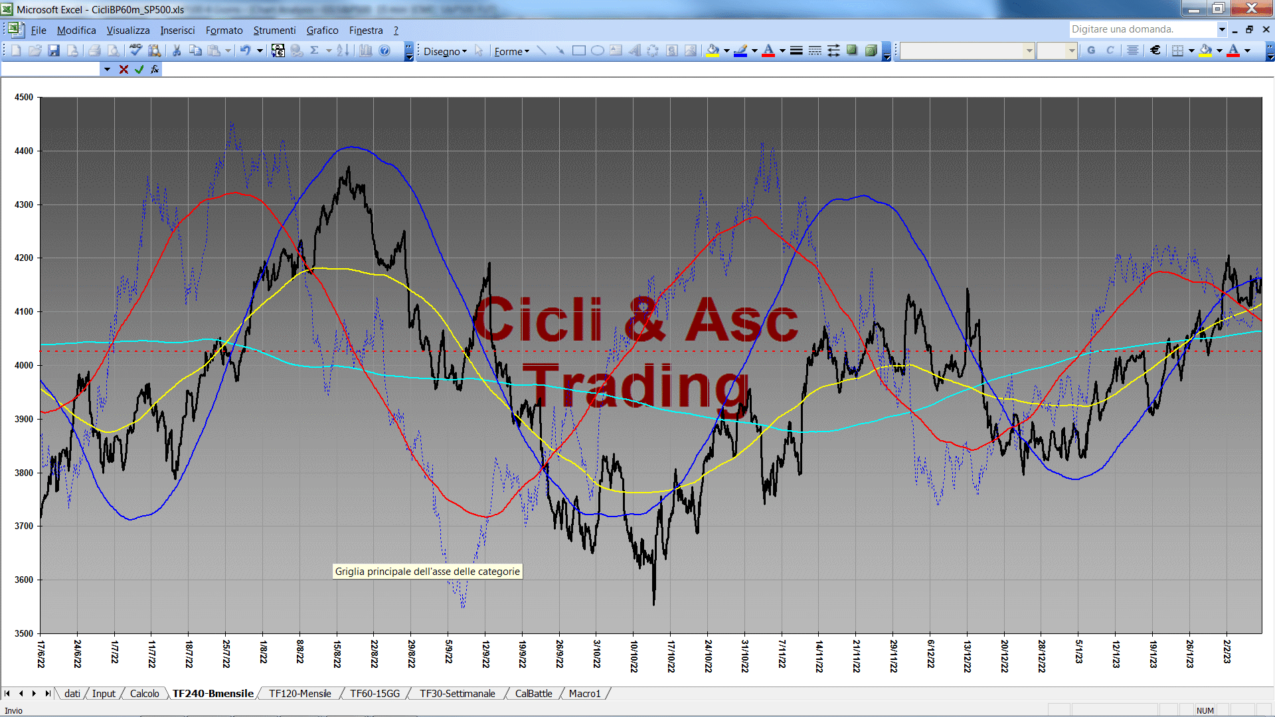Image resolution: width=1275 pixels, height=717 pixels.
Task: Copy selection with the copy icon
Action: pyautogui.click(x=195, y=50)
